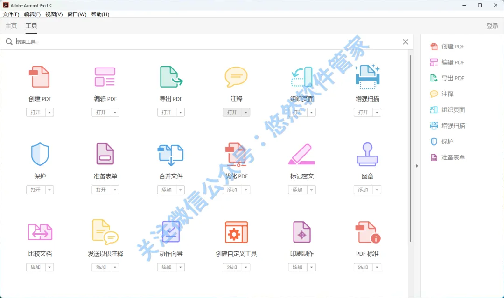504x298 pixels.
Task: Switch to the 工具 tab
Action: [31, 26]
